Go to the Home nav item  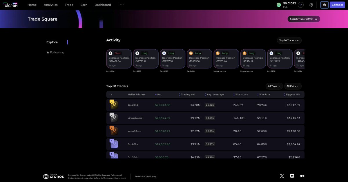click(32, 5)
